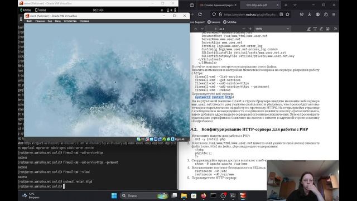
Task: Select the PDF add image tool
Action: pos(327,29)
